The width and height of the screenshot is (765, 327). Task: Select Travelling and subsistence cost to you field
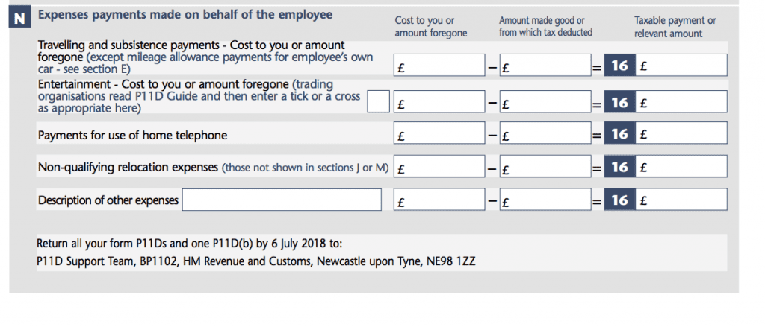(x=439, y=65)
